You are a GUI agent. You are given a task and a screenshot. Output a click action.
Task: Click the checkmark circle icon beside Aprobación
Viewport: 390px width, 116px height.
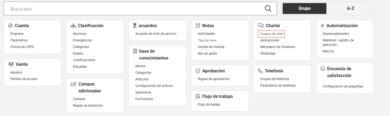[198, 71]
